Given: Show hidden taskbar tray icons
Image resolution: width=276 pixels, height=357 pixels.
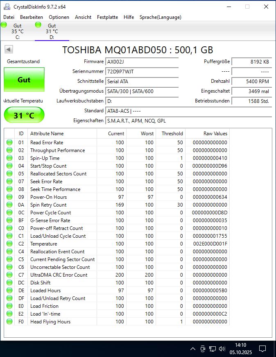Looking at the screenshot, I should click(193, 348).
